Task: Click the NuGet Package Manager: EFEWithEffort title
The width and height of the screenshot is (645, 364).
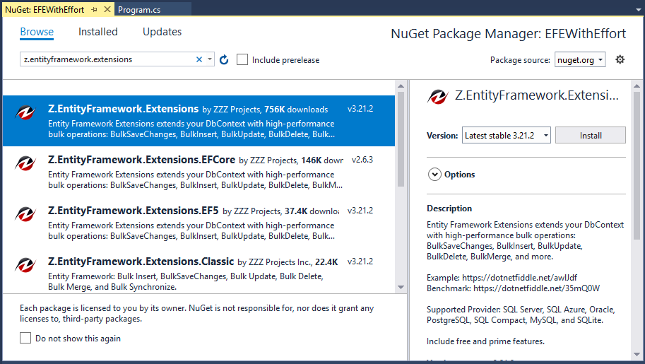Action: click(x=509, y=34)
